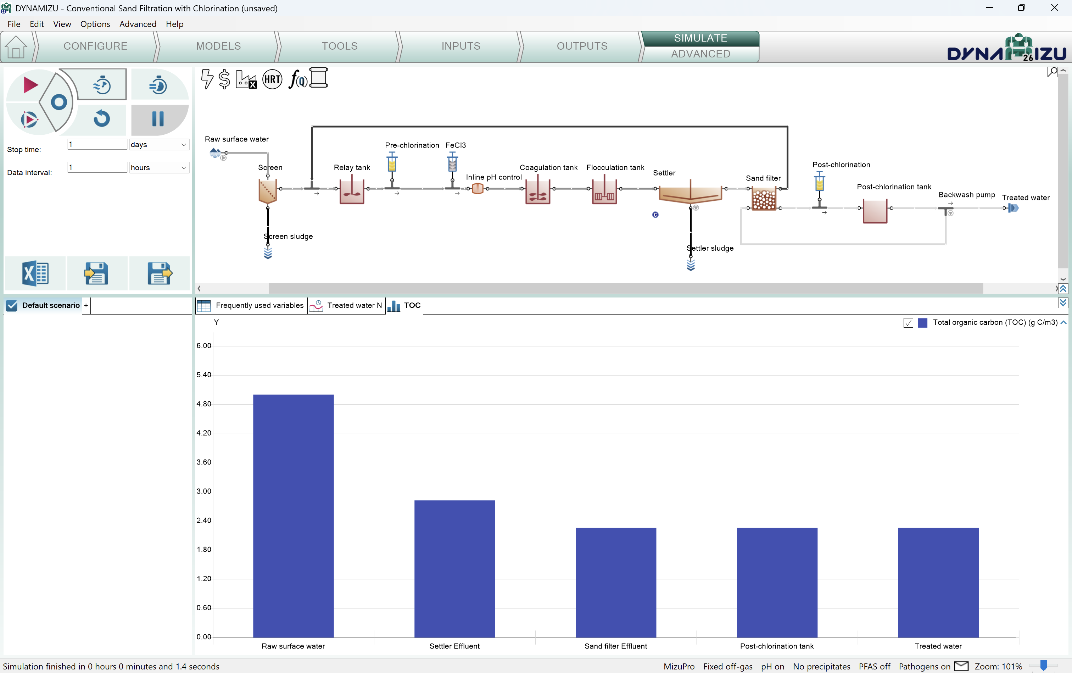Screen dimensions: 1072x673
Task: Toggle the Default scenario checkbox
Action: (x=12, y=305)
